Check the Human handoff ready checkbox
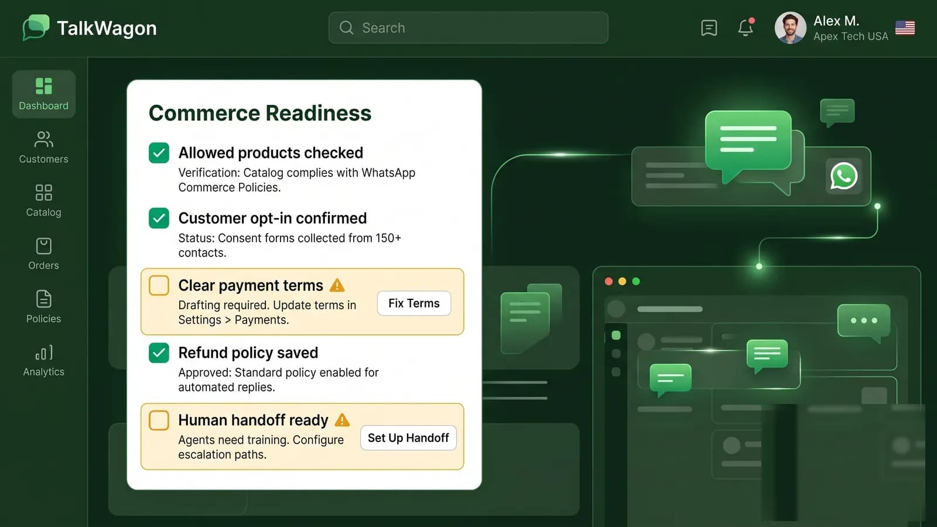Image resolution: width=937 pixels, height=527 pixels. 159,420
